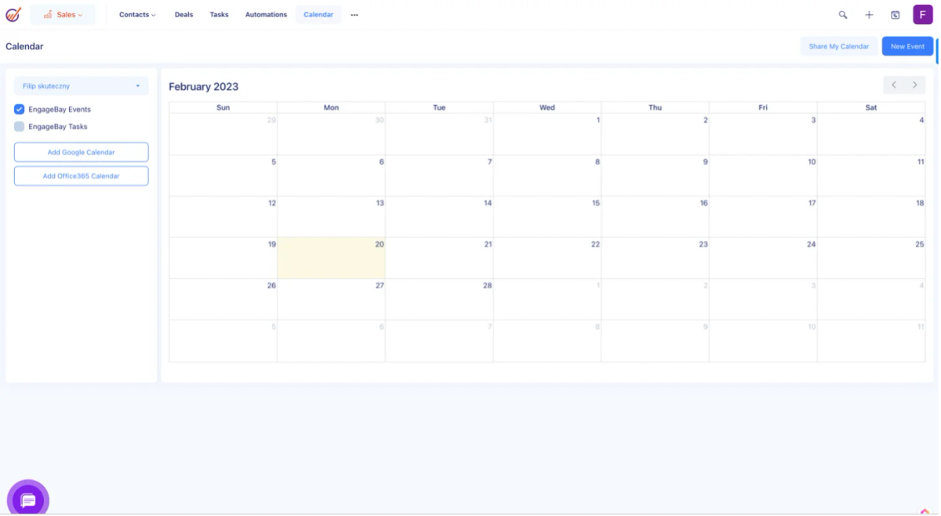
Task: Enable the EngageBay Tasks checkbox
Action: tap(20, 126)
